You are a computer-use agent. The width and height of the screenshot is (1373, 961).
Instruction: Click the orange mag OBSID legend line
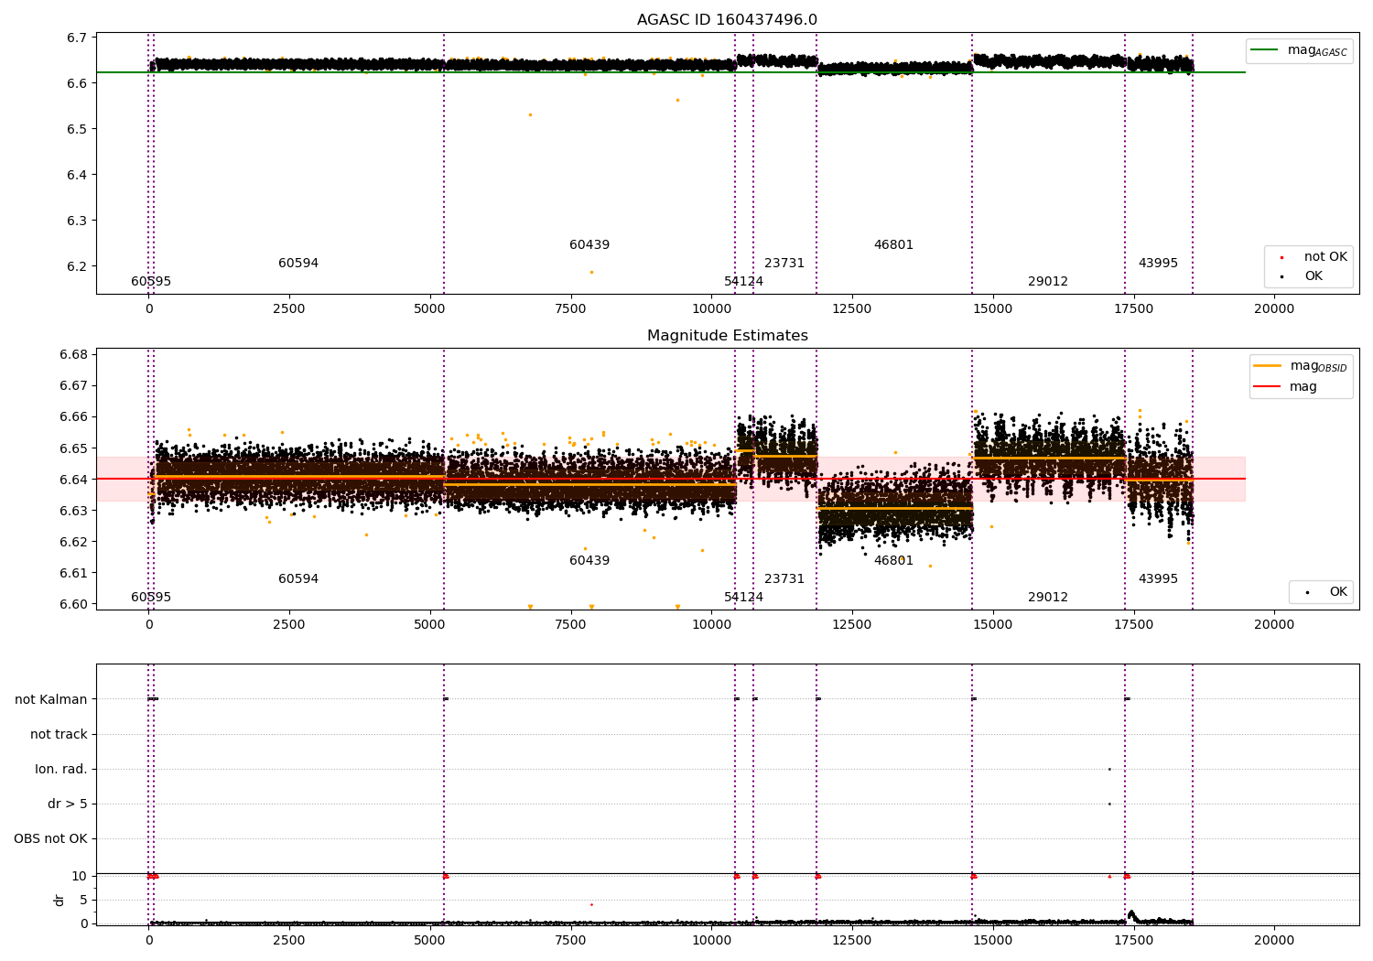coord(1268,366)
